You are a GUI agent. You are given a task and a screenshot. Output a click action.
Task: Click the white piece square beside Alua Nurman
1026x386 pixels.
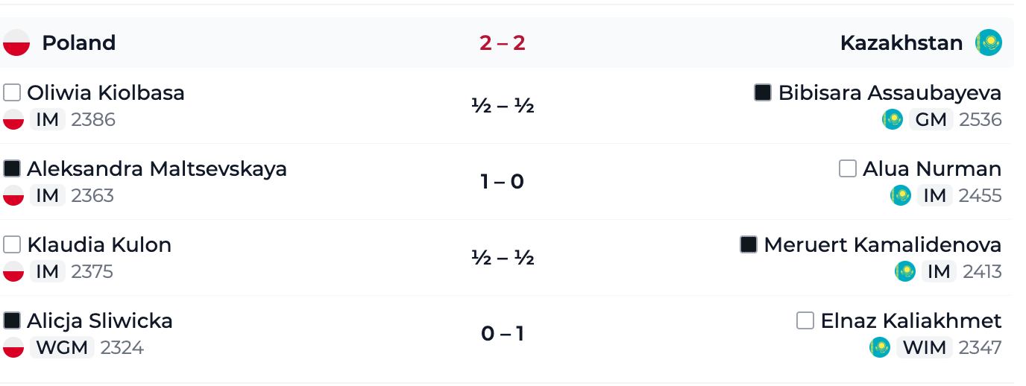[x=848, y=168]
